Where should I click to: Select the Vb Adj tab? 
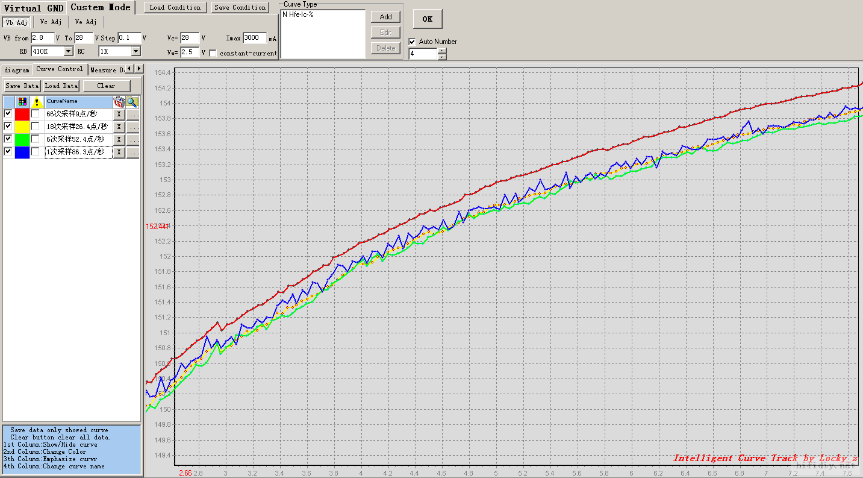click(x=16, y=22)
